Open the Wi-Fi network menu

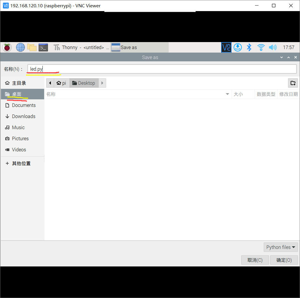[261, 47]
